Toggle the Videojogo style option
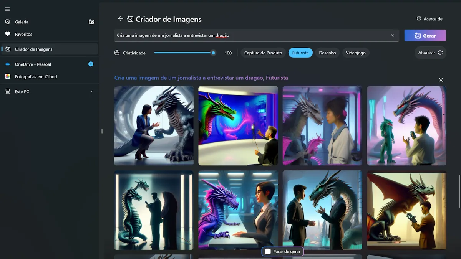This screenshot has width=461, height=259. click(x=355, y=53)
